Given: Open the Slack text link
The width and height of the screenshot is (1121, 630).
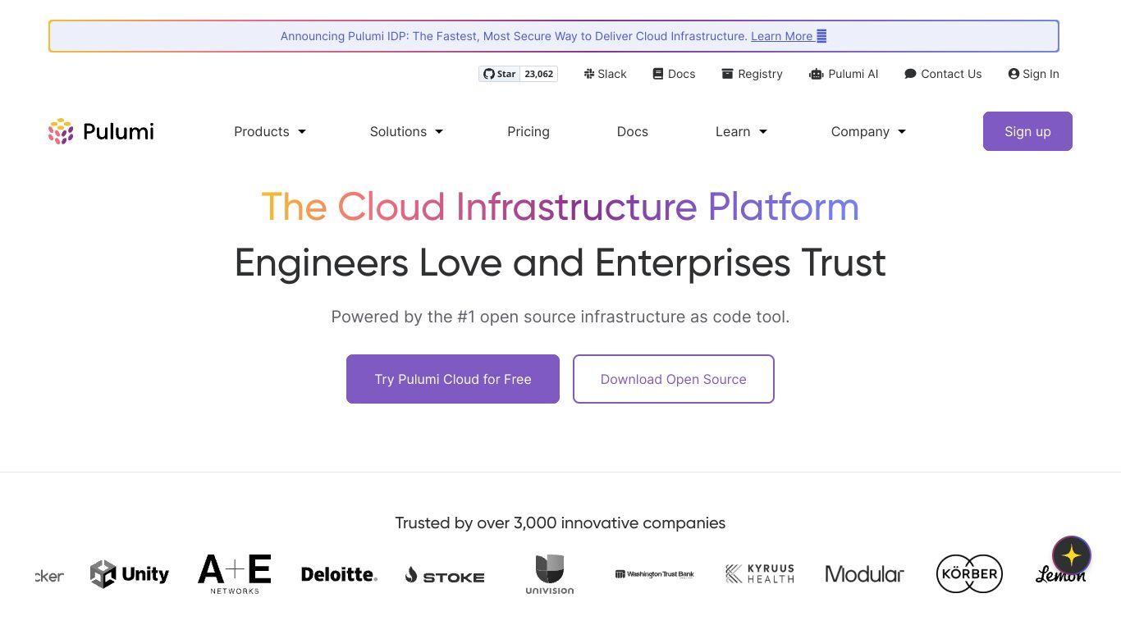Looking at the screenshot, I should pyautogui.click(x=612, y=74).
